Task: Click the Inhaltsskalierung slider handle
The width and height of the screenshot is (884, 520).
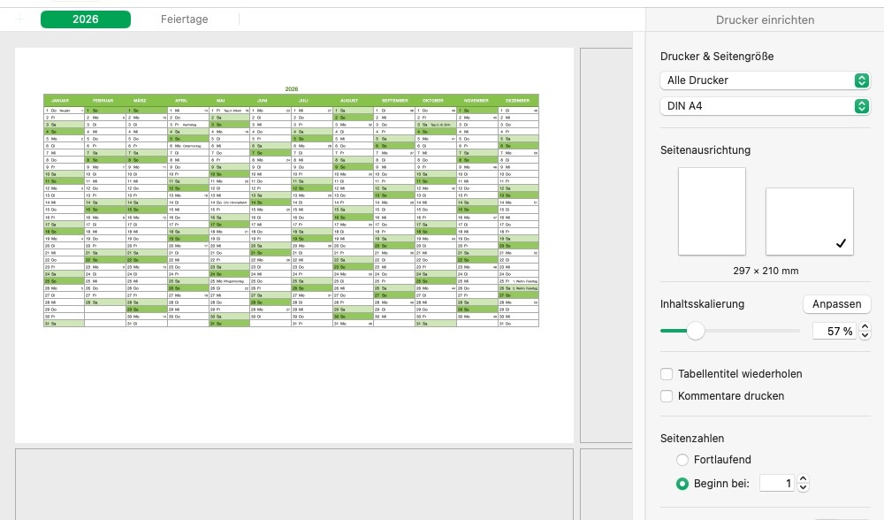Action: pos(696,331)
